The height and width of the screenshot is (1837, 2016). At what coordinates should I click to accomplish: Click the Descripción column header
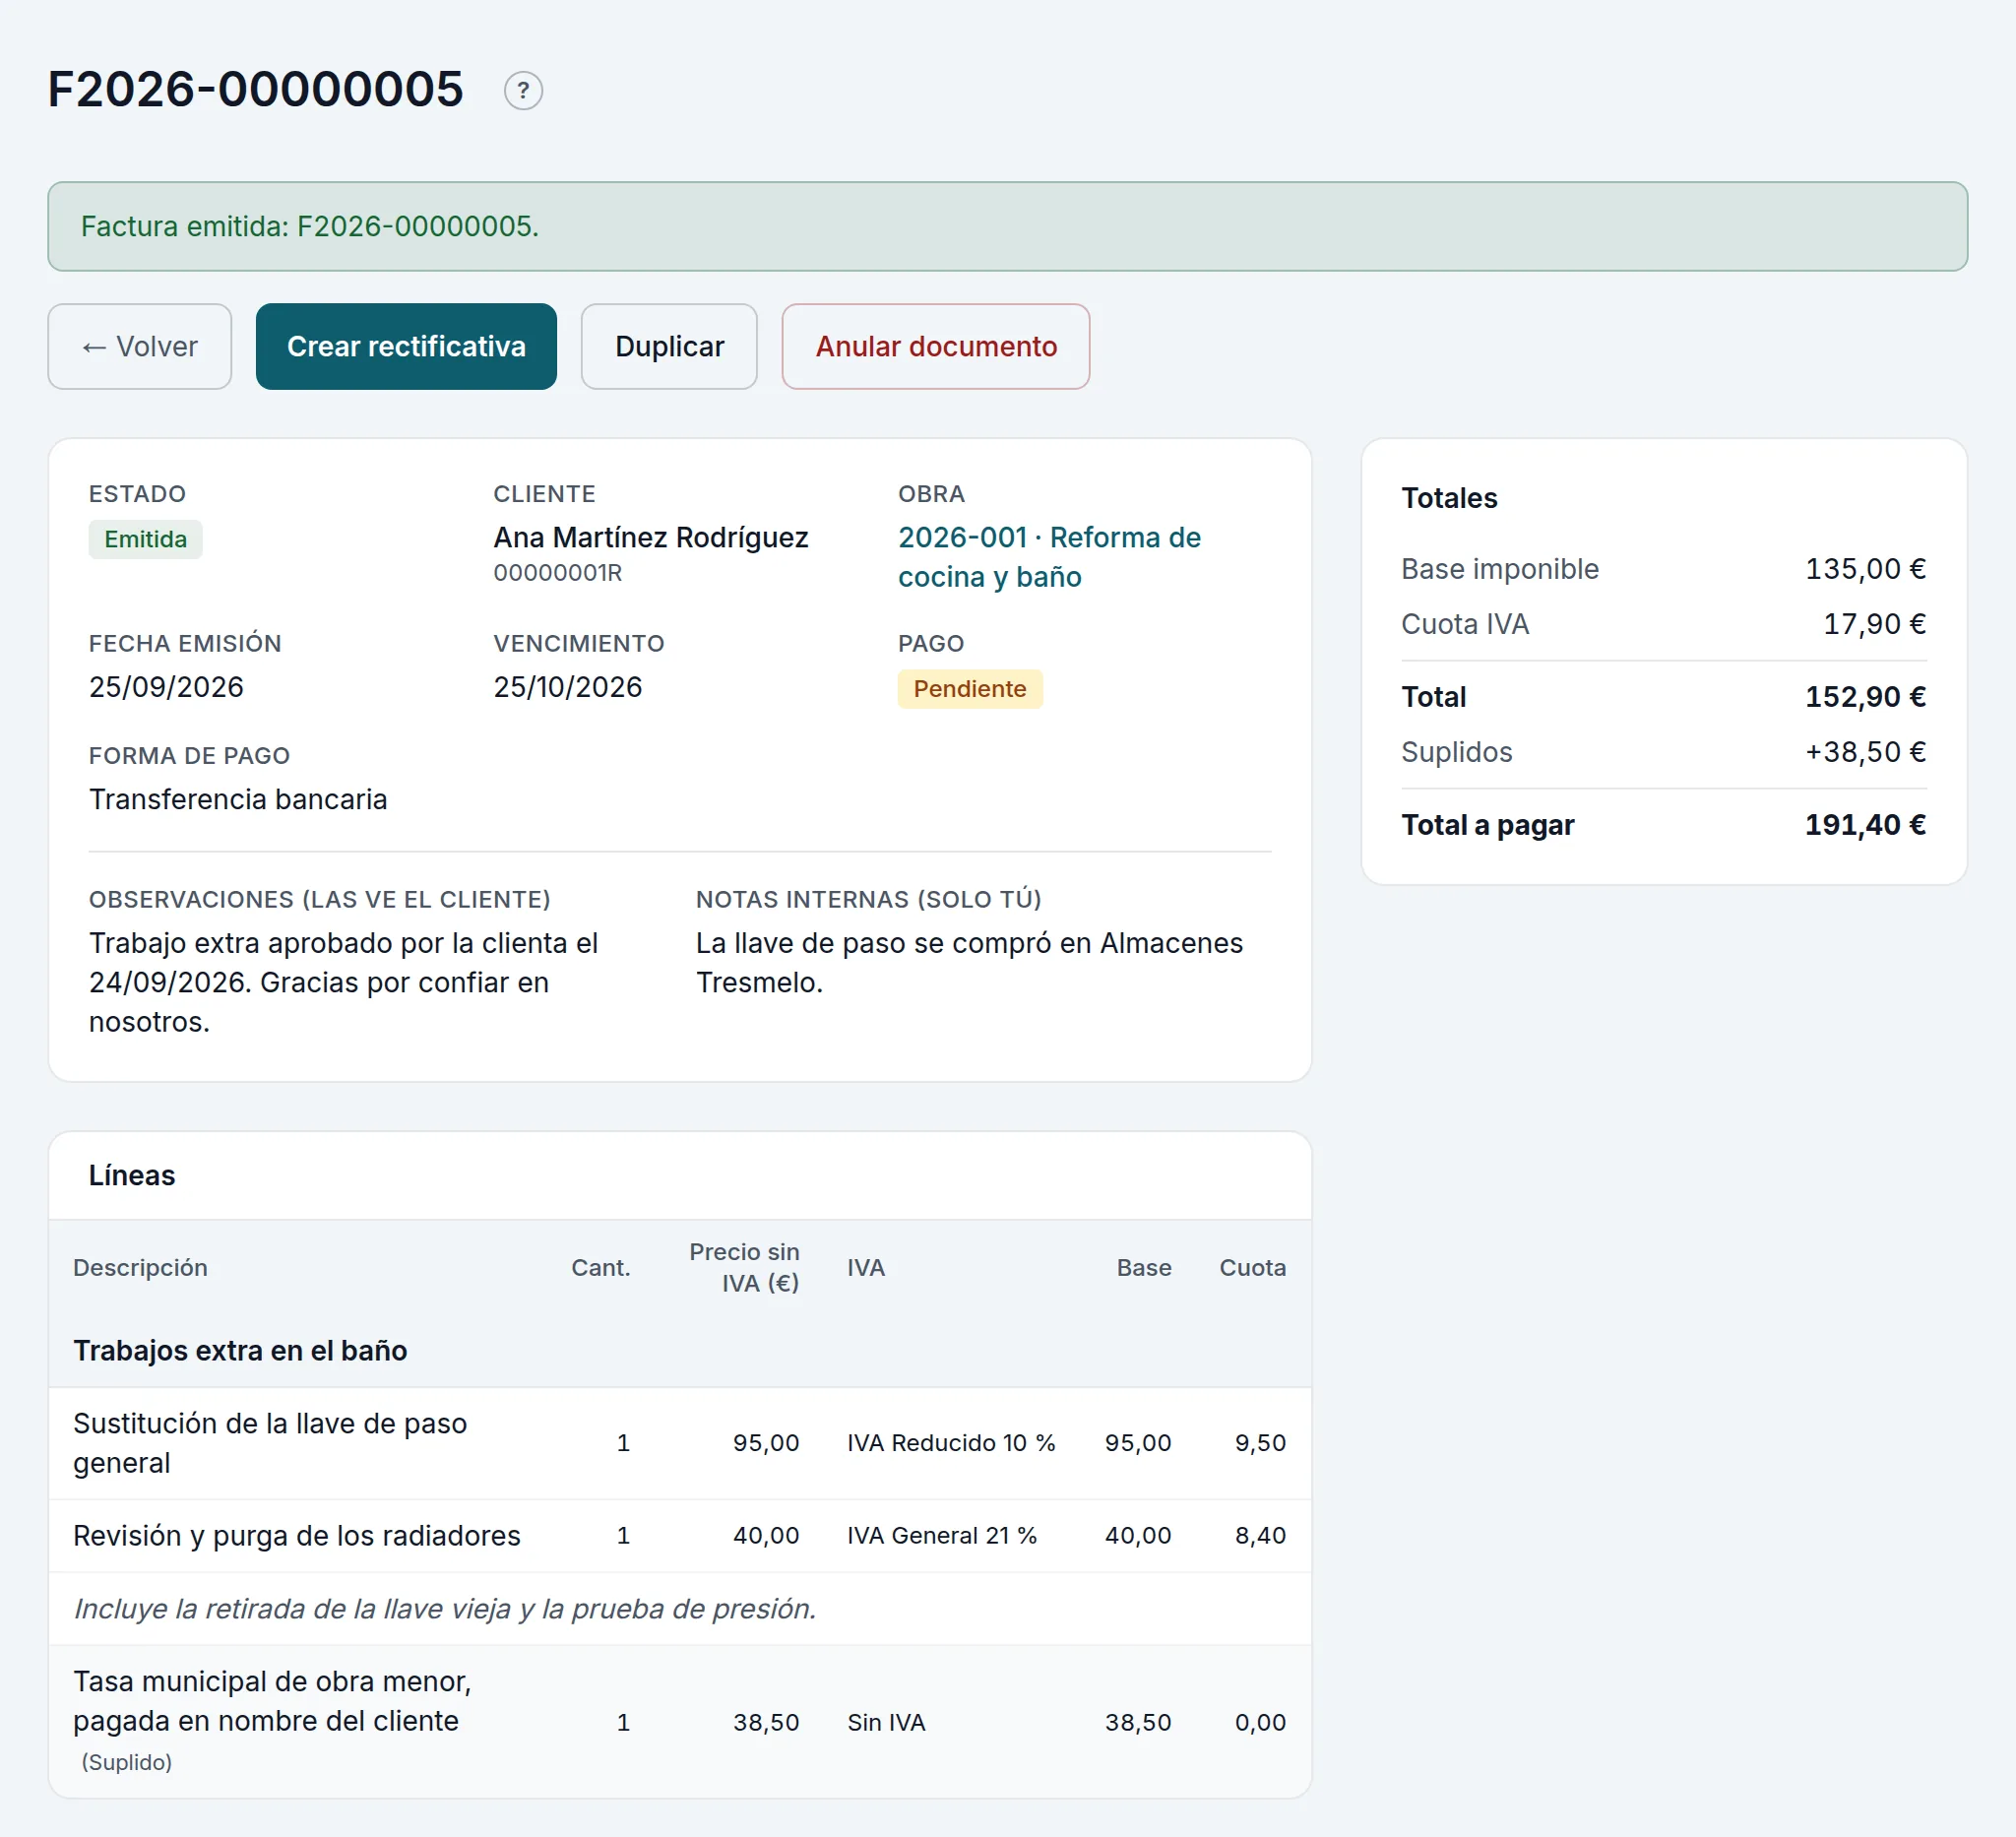(140, 1267)
